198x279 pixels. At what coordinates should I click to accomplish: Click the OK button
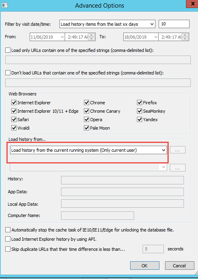pyautogui.click(x=145, y=266)
